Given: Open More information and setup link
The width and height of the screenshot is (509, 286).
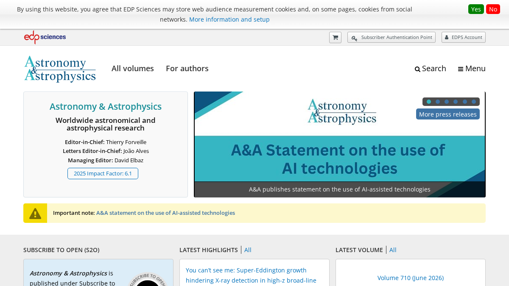Looking at the screenshot, I should click(229, 19).
